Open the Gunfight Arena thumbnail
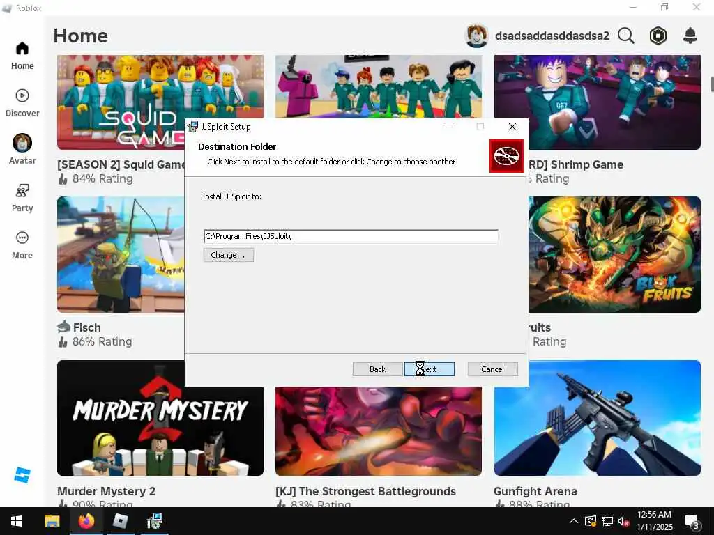The width and height of the screenshot is (714, 535). click(598, 418)
